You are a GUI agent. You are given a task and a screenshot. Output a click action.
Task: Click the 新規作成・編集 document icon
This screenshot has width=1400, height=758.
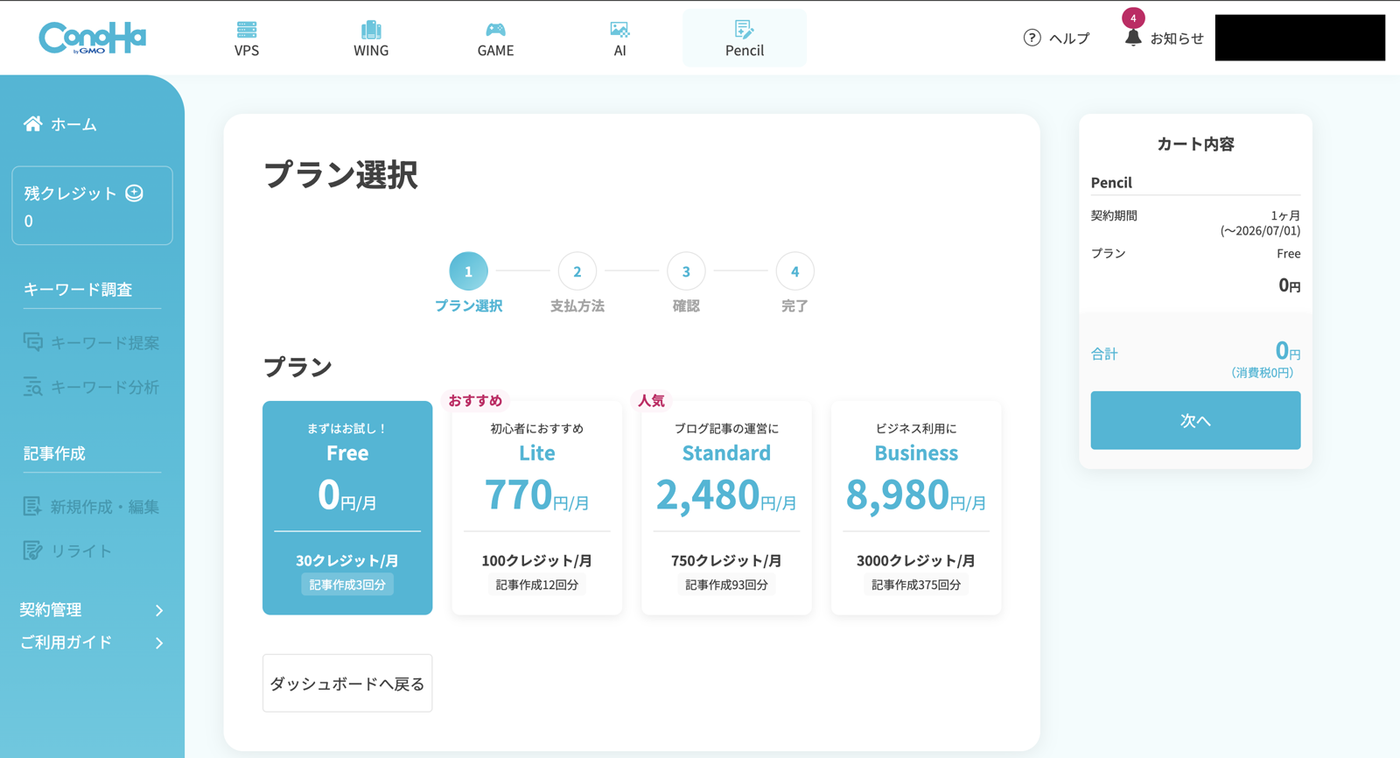tap(32, 506)
